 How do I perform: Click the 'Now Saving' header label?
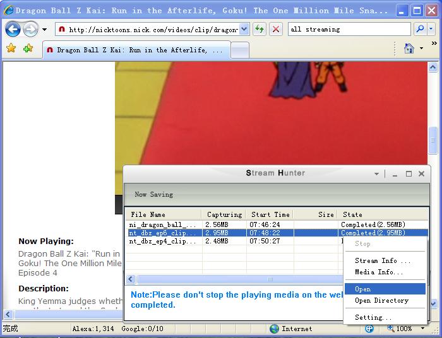click(154, 194)
